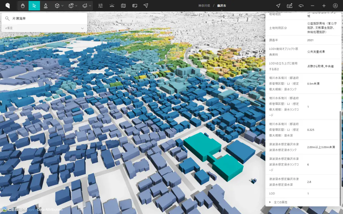Switch to pedestrian view tool

coord(45,6)
